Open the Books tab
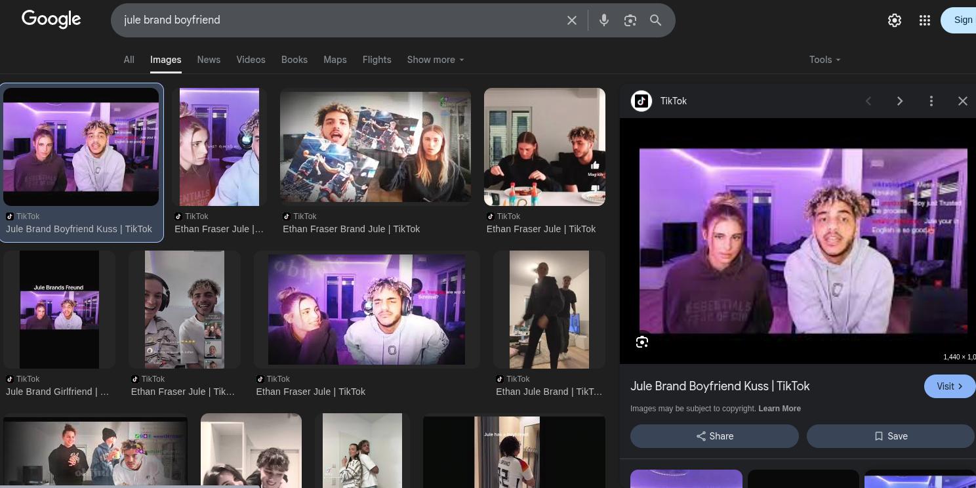The height and width of the screenshot is (488, 976). 295,60
